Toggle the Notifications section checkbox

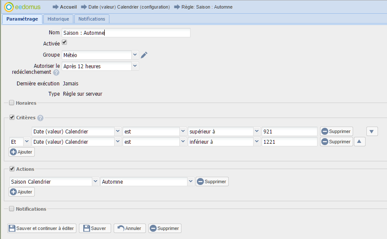(12, 209)
